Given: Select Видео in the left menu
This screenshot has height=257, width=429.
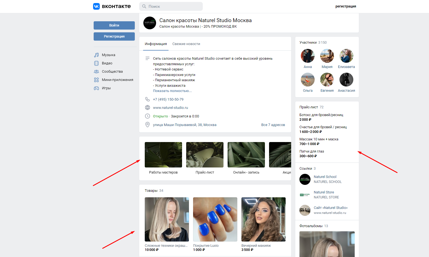Looking at the screenshot, I should (x=107, y=63).
